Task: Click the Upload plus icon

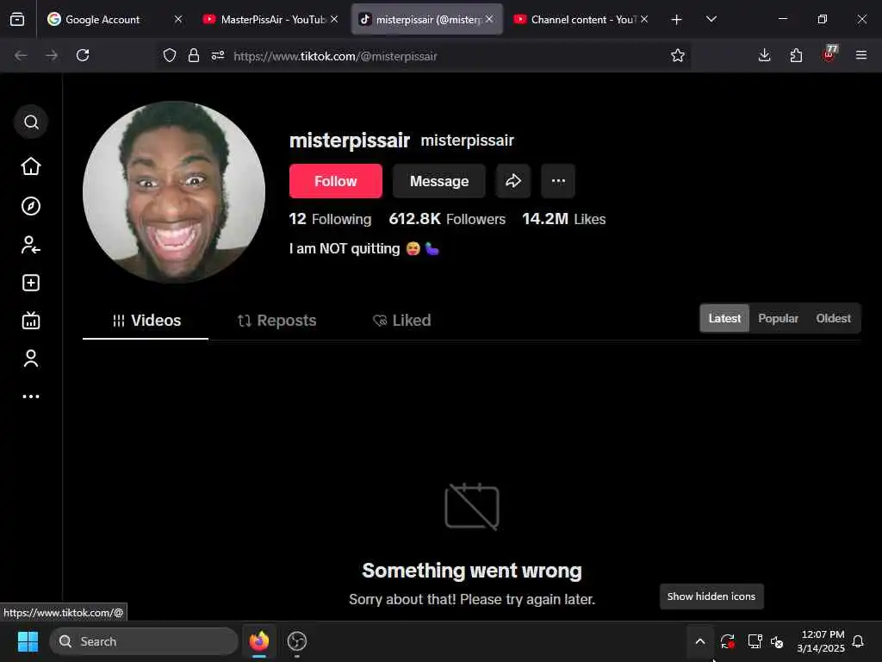Action: (31, 283)
